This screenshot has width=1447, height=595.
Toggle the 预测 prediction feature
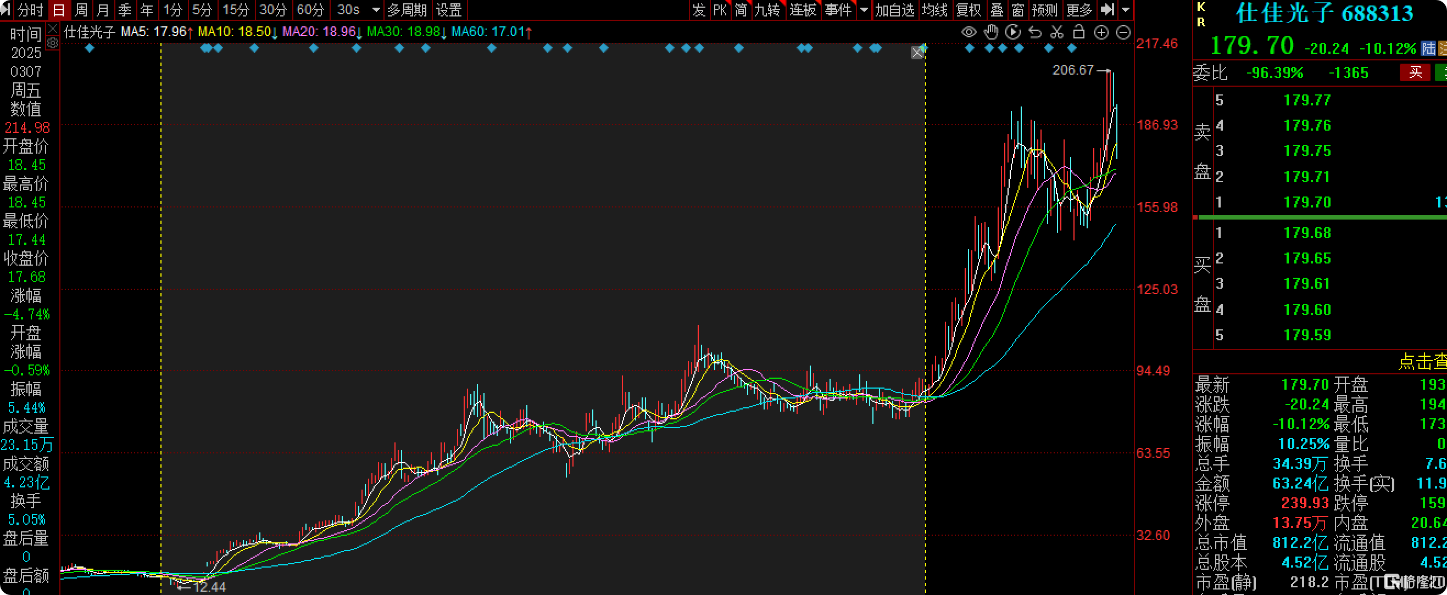[x=1045, y=10]
